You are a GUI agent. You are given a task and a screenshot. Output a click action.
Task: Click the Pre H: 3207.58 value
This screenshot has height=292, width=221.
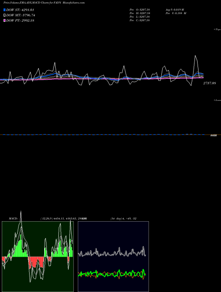coord(140,13)
